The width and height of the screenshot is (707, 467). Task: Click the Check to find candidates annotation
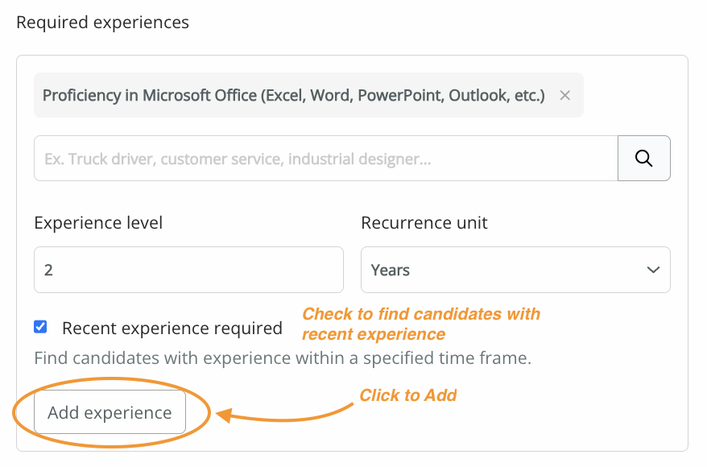coord(421,324)
